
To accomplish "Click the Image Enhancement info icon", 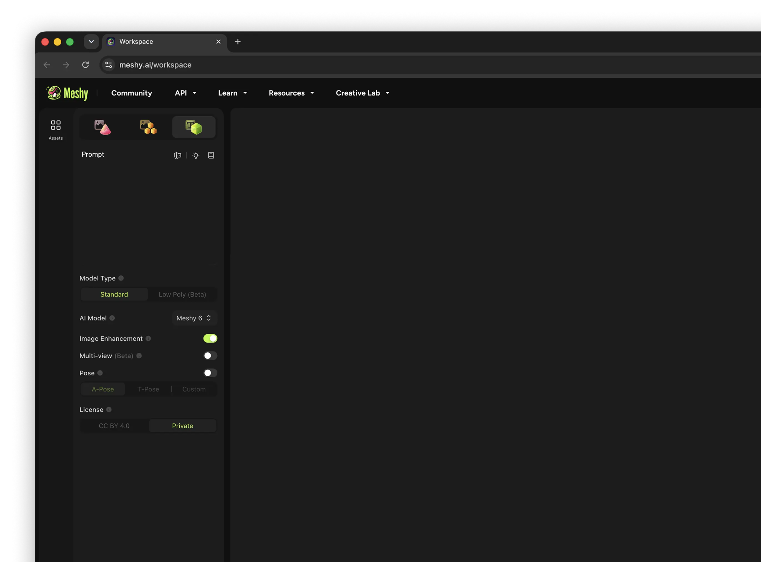I will (x=148, y=338).
